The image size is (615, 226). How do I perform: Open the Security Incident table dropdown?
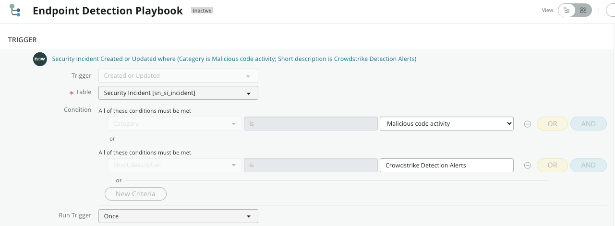(178, 93)
